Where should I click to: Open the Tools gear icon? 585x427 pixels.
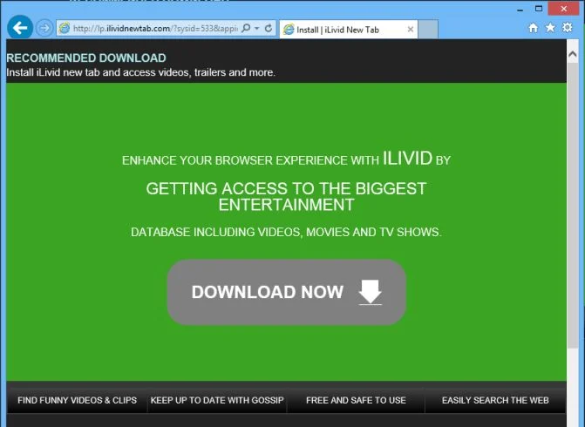click(x=567, y=28)
